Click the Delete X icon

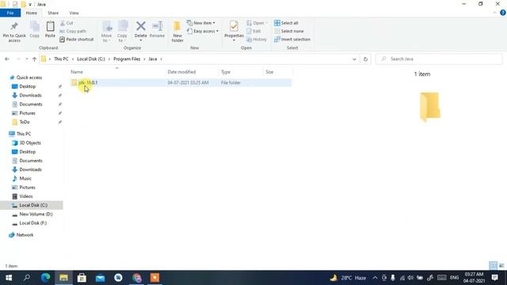141,26
